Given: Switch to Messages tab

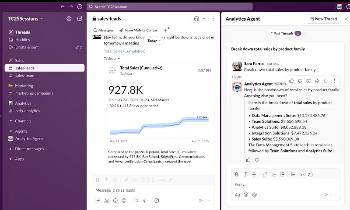Looking at the screenshot, I should pos(104,30).
